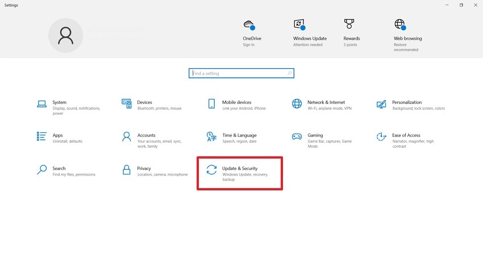Click '3 points' under Rewards
483x258 pixels.
coord(350,45)
